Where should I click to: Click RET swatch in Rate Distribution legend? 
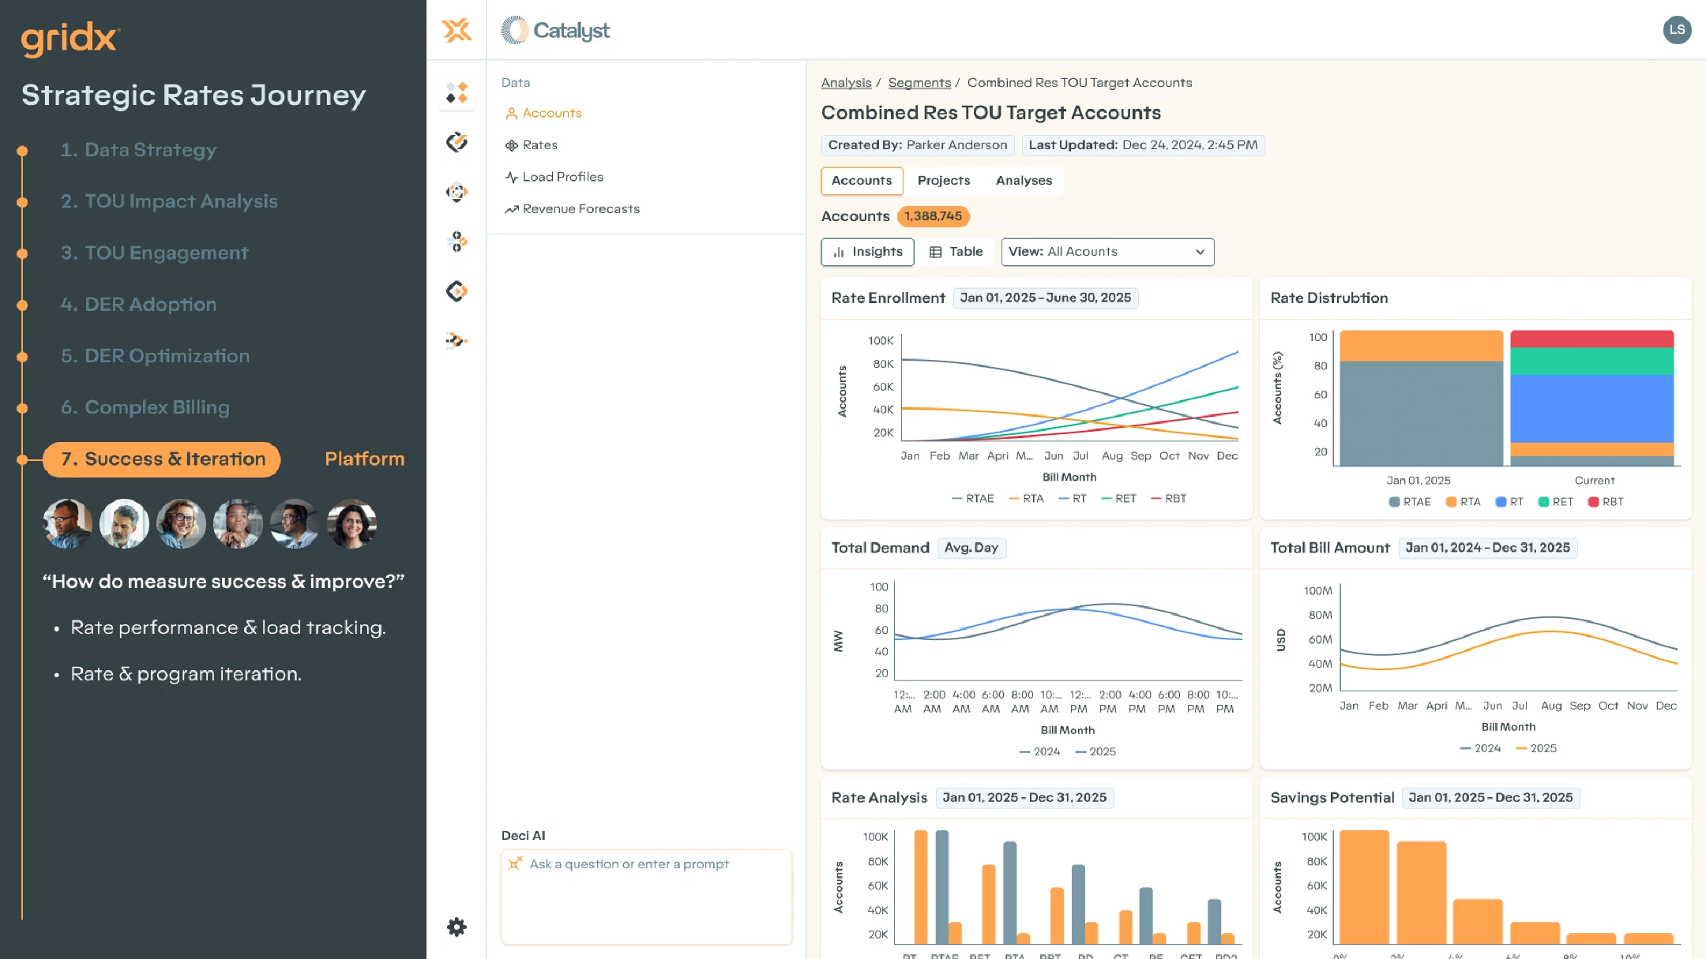coord(1543,502)
